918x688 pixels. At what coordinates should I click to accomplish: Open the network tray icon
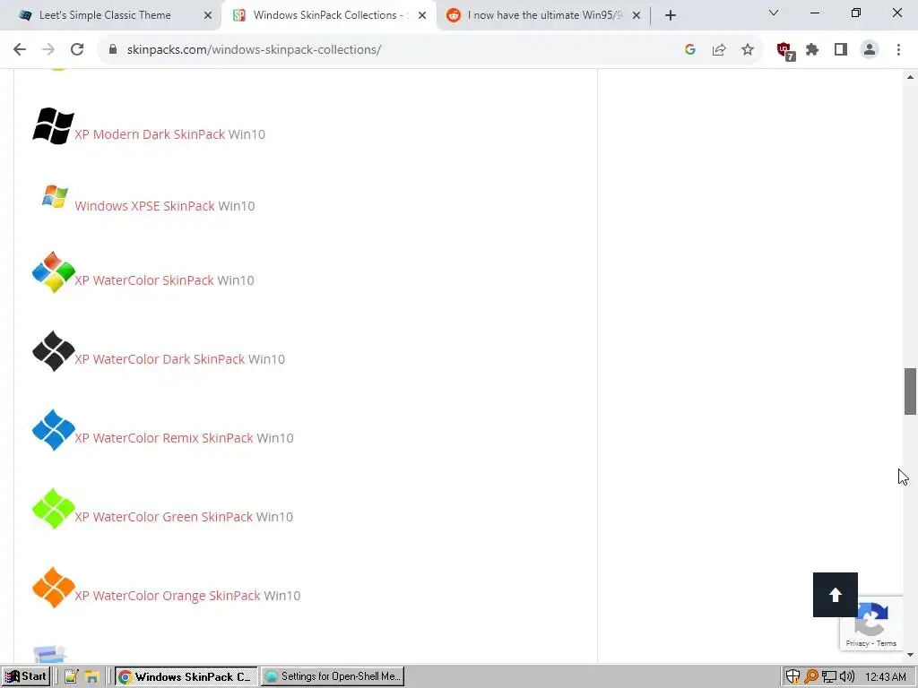pos(829,677)
